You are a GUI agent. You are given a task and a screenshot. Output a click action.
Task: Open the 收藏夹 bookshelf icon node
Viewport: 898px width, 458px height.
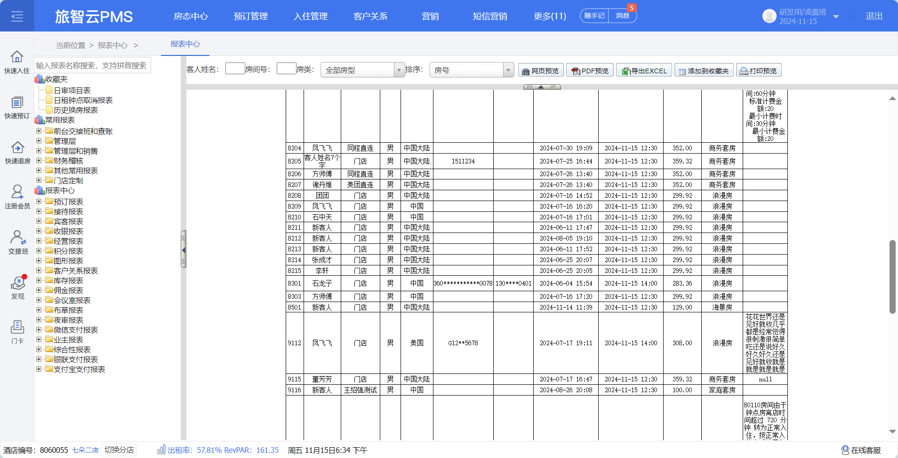[40, 79]
